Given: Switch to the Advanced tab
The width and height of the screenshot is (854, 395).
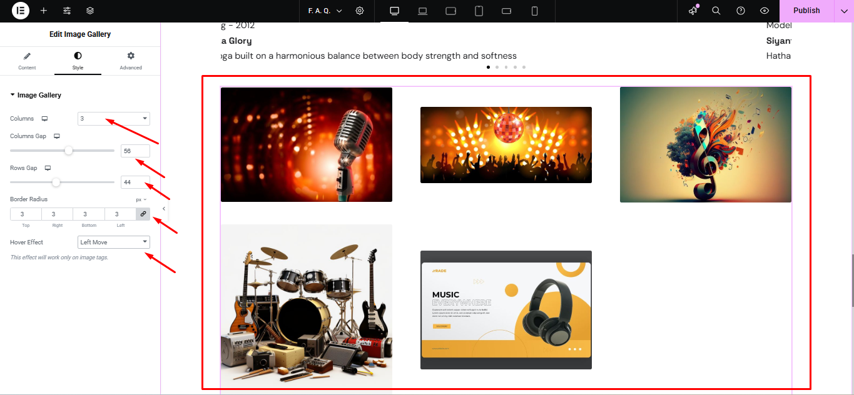Looking at the screenshot, I should 131,61.
